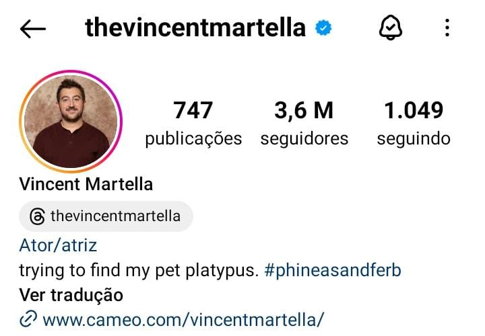This screenshot has height=336, width=485.
Task: Open the three-dot more options menu
Action: [448, 28]
